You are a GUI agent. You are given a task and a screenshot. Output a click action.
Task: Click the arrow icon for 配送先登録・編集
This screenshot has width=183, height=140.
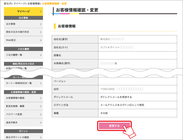[x=41, y=106]
